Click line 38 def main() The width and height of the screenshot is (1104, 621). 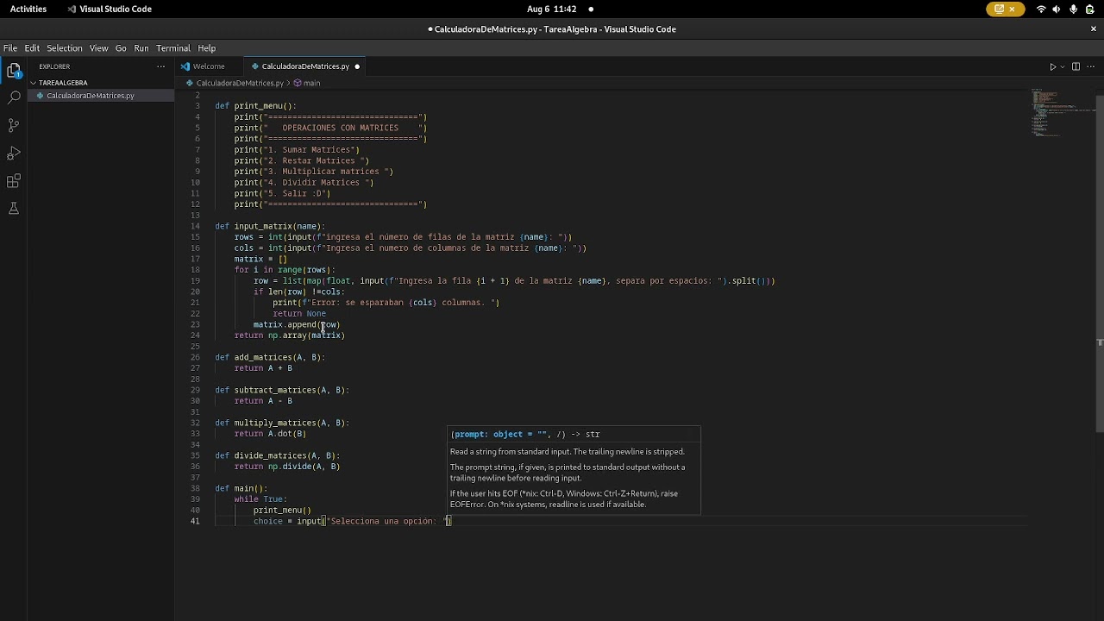(241, 488)
